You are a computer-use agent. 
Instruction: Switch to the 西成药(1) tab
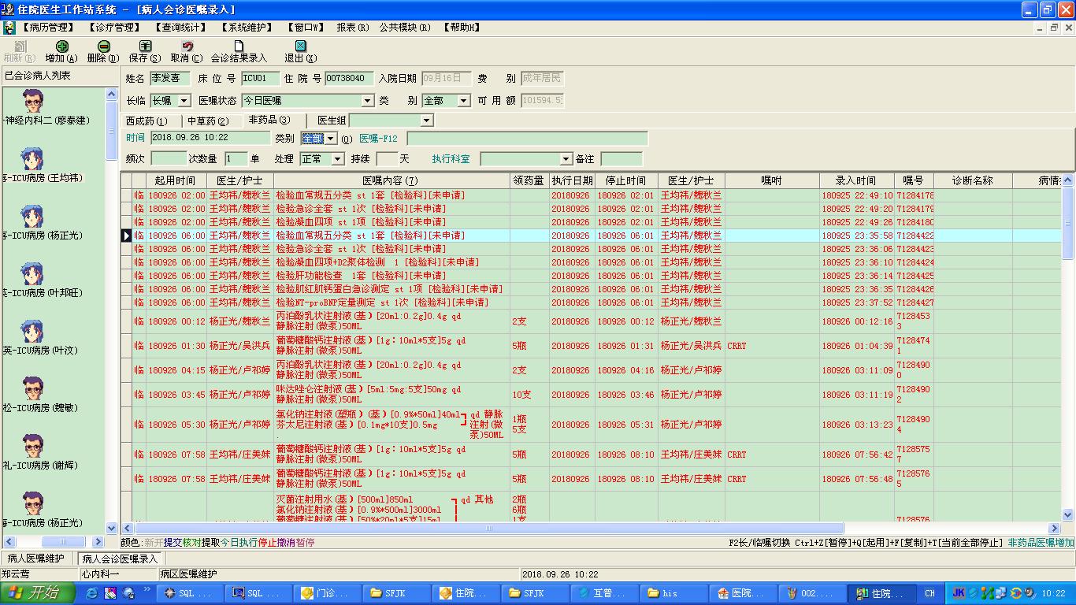pyautogui.click(x=147, y=121)
